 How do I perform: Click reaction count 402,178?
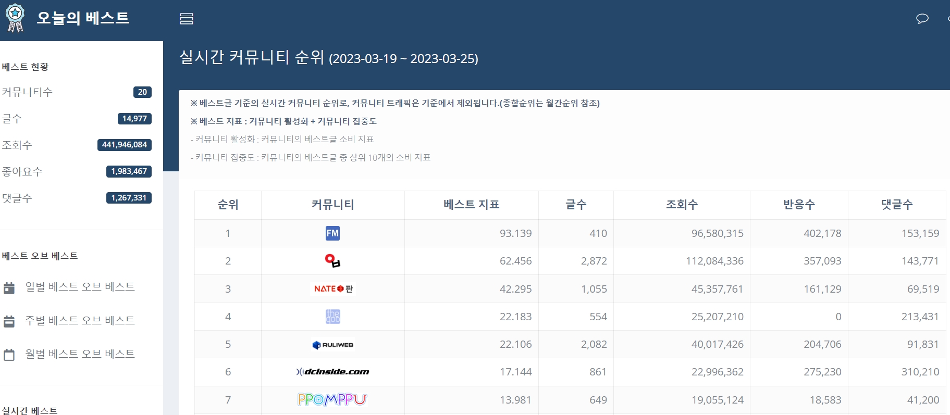[x=822, y=233]
